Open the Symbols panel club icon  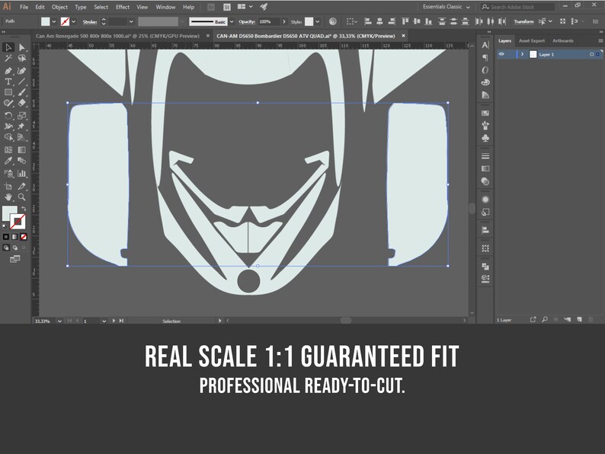click(x=485, y=138)
